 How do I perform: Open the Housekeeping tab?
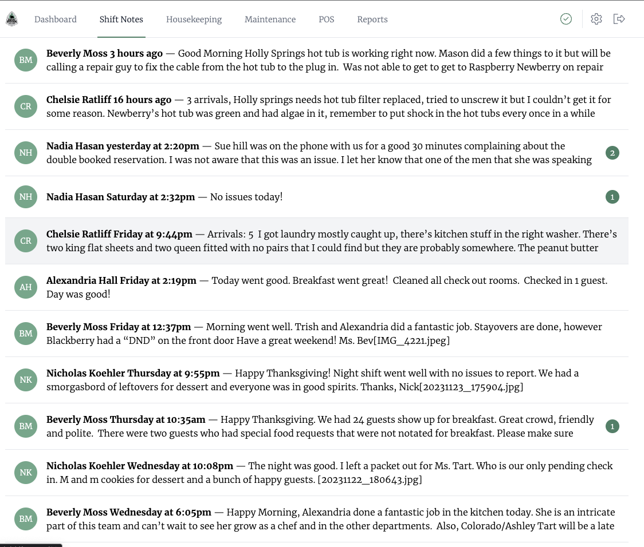pyautogui.click(x=194, y=19)
